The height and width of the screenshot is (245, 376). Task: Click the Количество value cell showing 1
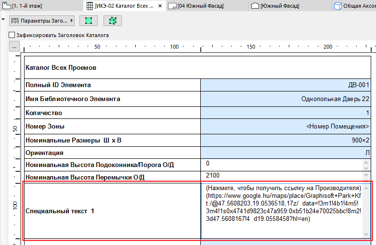[x=285, y=113]
